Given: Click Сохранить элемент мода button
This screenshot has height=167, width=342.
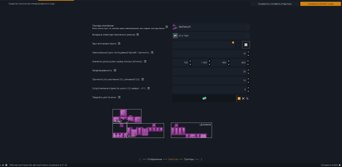Looking at the screenshot, I should click(x=321, y=4).
